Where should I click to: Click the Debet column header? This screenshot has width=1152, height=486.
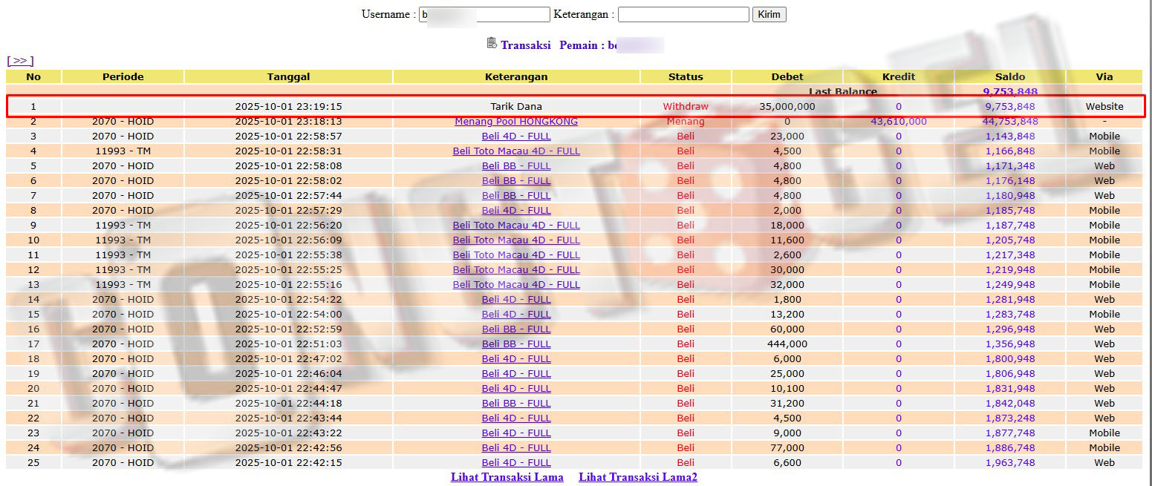(787, 76)
